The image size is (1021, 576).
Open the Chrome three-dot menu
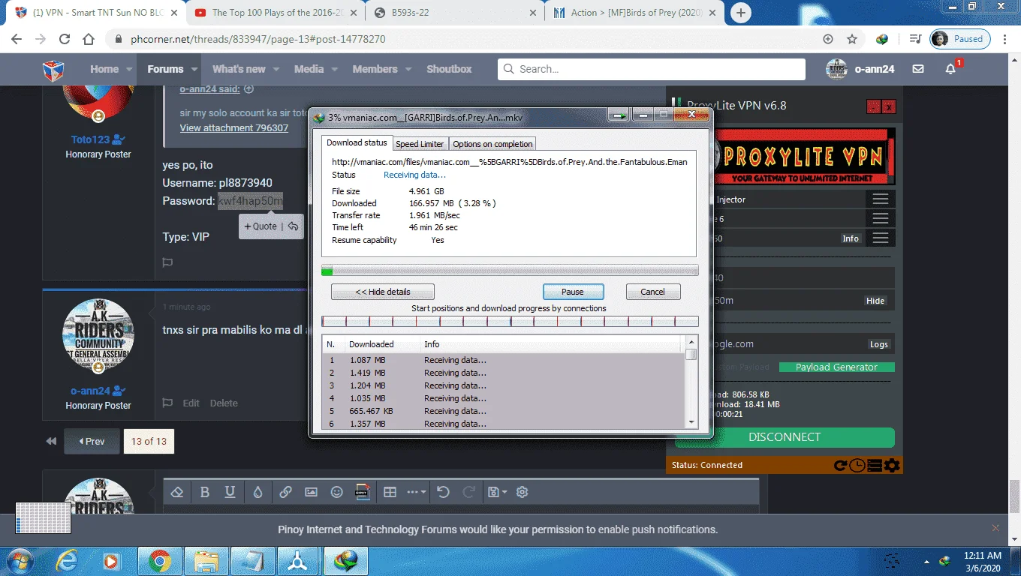(1006, 39)
